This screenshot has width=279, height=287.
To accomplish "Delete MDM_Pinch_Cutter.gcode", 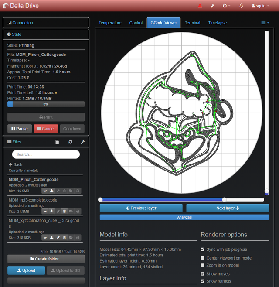I will point(65,191).
